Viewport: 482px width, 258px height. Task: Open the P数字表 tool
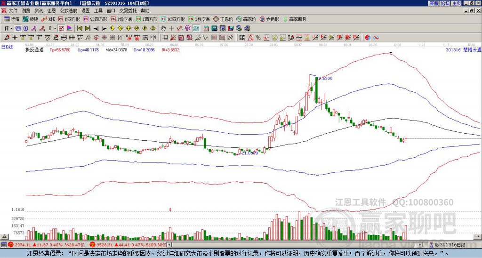click(121, 19)
